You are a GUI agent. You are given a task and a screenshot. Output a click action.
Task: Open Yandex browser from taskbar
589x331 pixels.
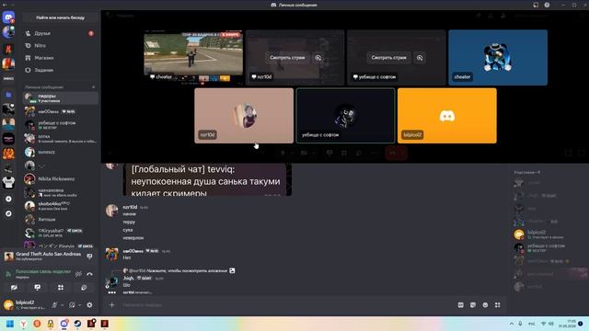(x=23, y=324)
